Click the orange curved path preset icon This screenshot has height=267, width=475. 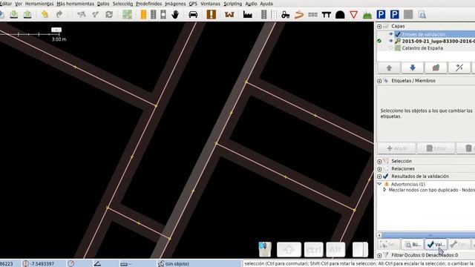pos(299,15)
